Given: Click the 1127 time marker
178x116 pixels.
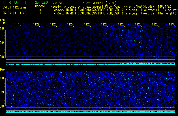Looking at the screenshot, I should coord(121,24).
